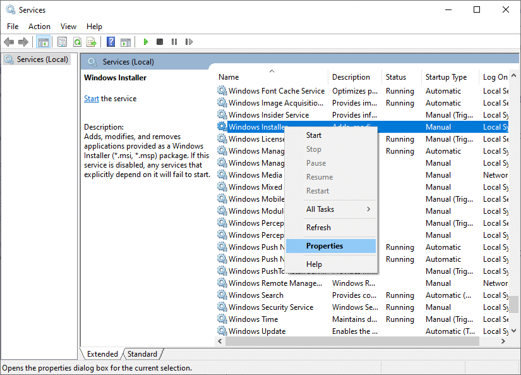Select the Windows Search service row
The height and width of the screenshot is (375, 521).
tap(362, 295)
